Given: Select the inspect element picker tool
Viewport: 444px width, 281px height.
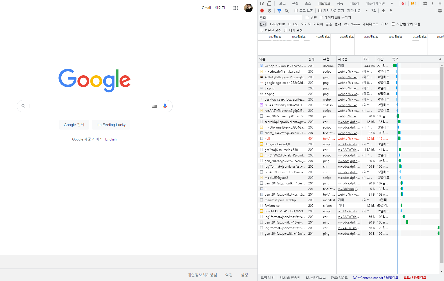Looking at the screenshot, I should click(262, 3).
